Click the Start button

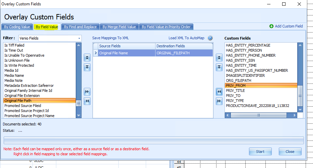click(x=260, y=152)
